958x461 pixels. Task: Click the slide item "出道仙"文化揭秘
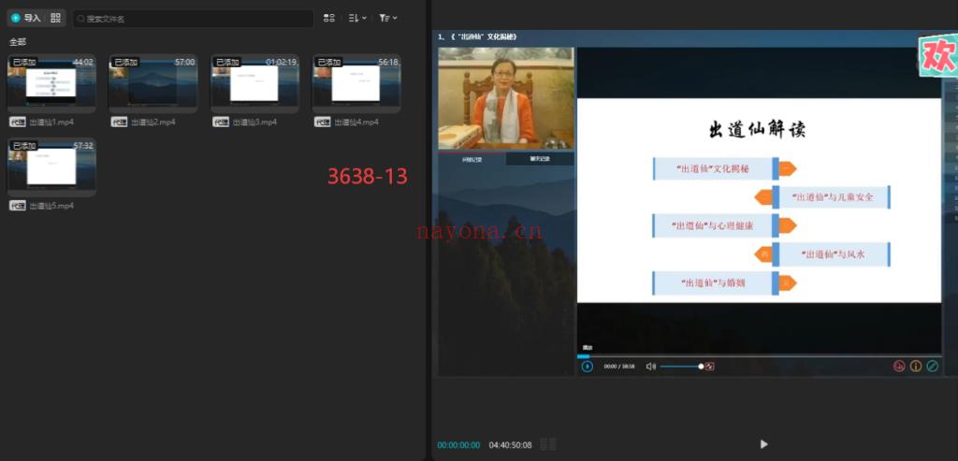712,168
